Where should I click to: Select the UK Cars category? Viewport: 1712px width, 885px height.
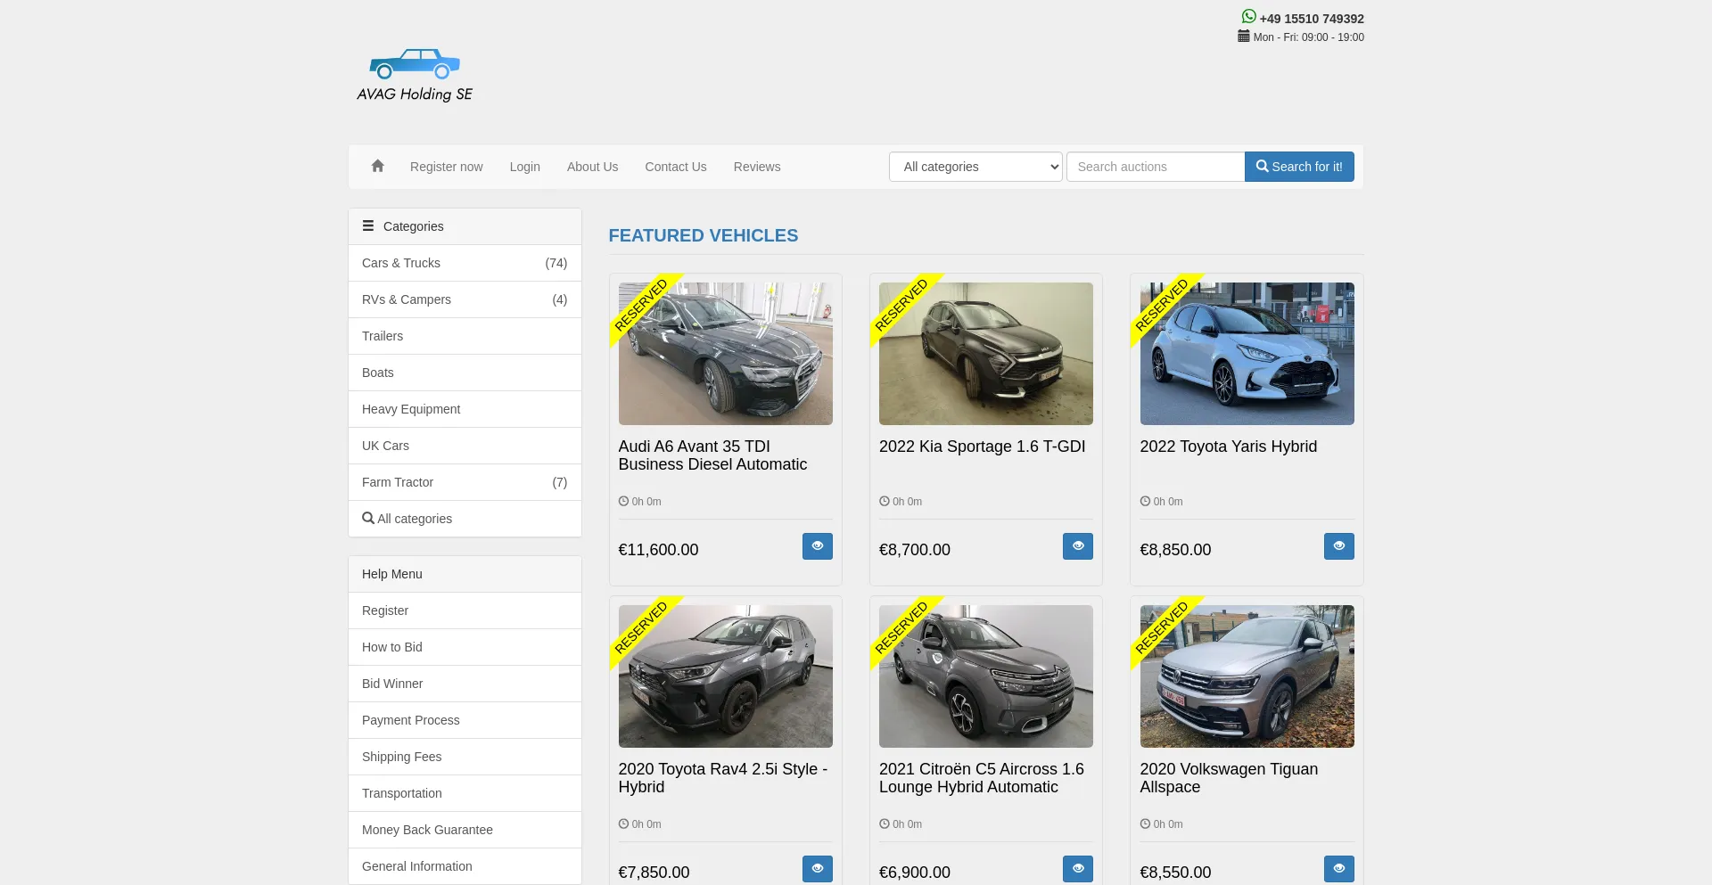point(465,446)
